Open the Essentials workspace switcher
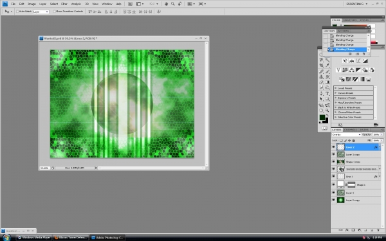The height and width of the screenshot is (241, 386). pos(356,4)
